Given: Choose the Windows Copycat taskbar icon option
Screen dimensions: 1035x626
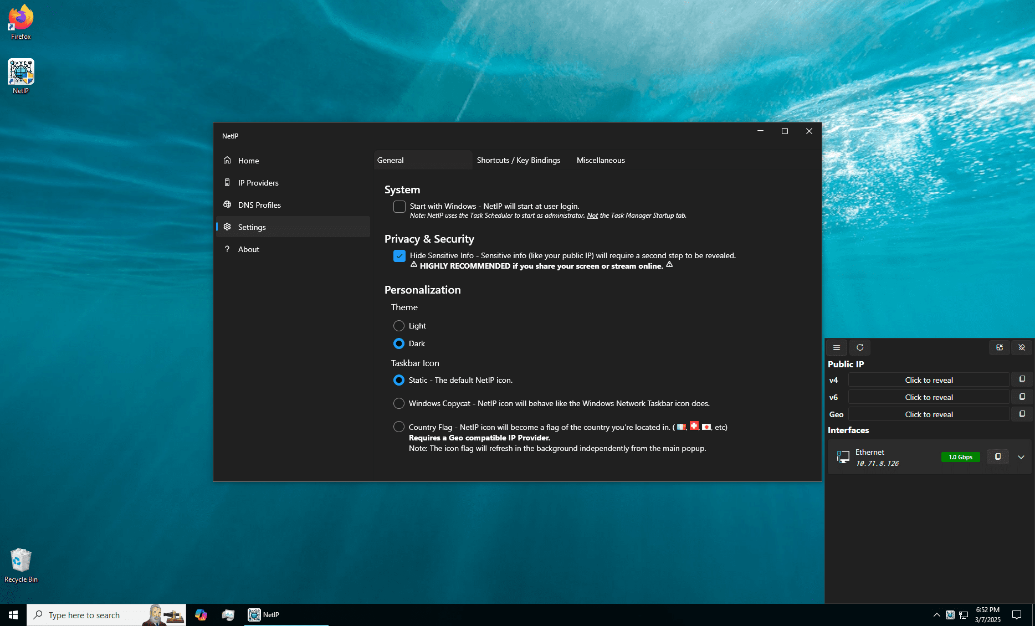Looking at the screenshot, I should pyautogui.click(x=399, y=403).
